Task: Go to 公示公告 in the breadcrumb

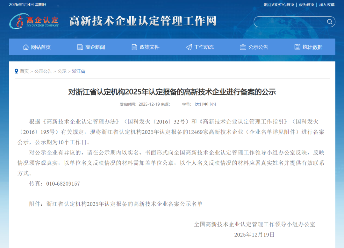Action: 43,71
